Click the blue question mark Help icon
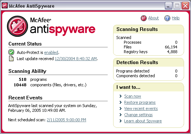The image size is (191, 134). point(167,18)
